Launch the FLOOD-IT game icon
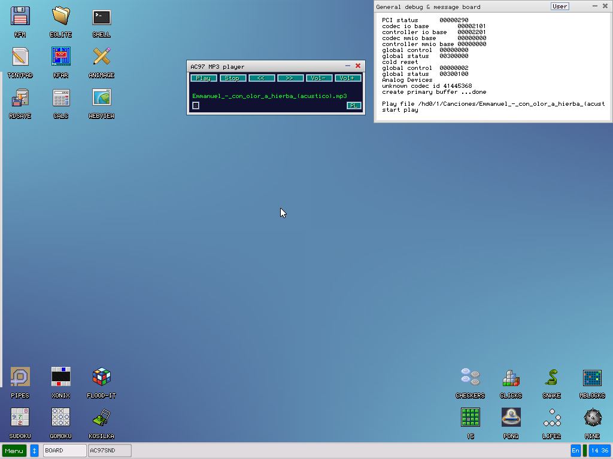Screen dimensions: 613x459 [x=101, y=377]
